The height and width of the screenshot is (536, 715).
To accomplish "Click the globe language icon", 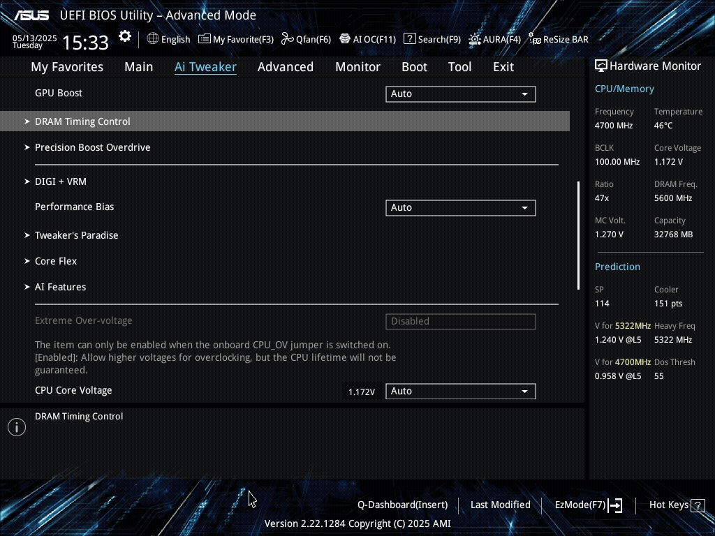I will tap(153, 39).
